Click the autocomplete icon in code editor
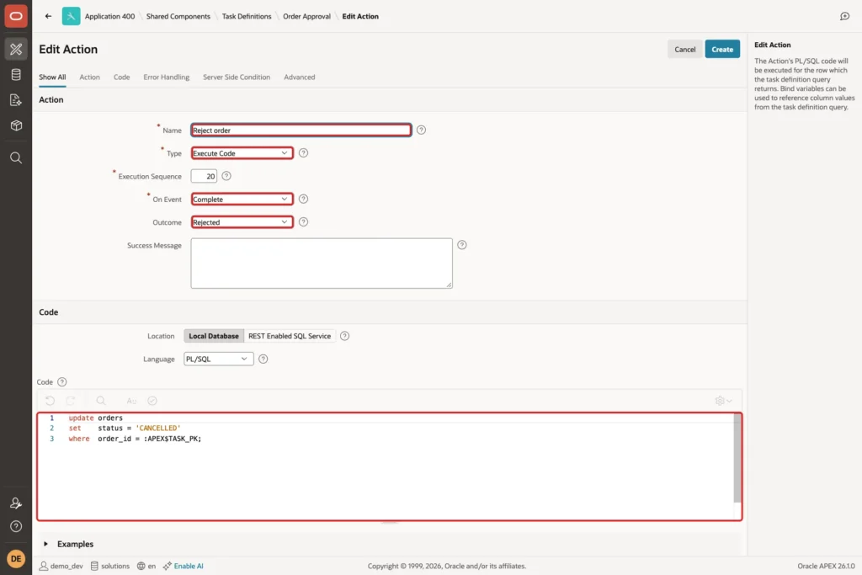This screenshot has height=575, width=862. click(131, 401)
